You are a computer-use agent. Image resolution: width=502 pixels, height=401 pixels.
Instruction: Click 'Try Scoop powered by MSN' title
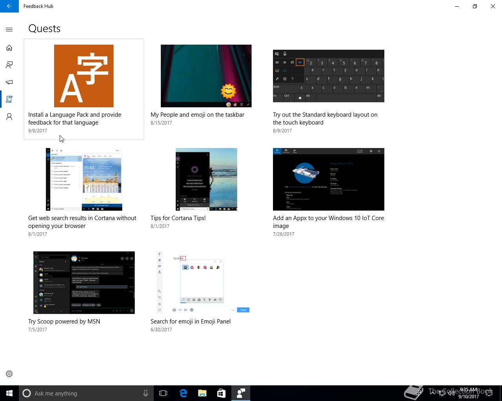click(x=64, y=322)
